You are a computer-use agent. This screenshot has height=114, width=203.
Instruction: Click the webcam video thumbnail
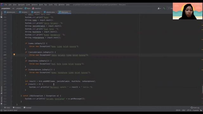pyautogui.click(x=187, y=11)
